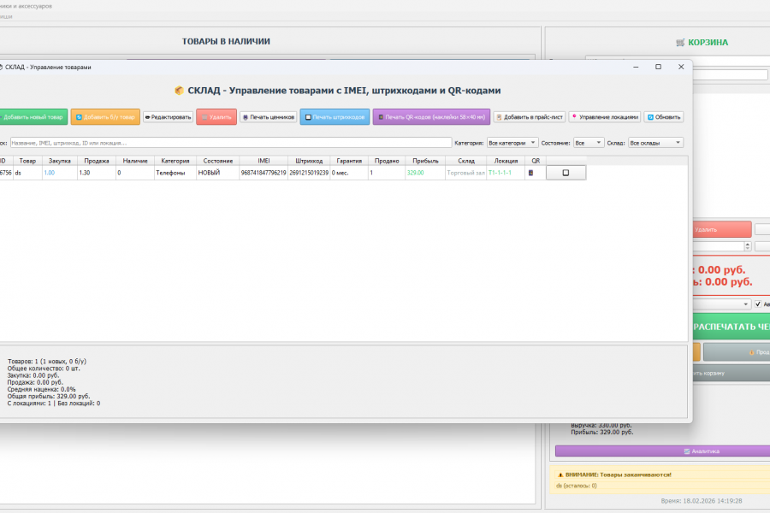The image size is (770, 513).
Task: Open Управление локациями
Action: (605, 117)
